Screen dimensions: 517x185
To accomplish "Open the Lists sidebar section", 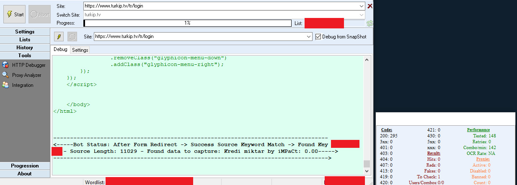I will pos(25,40).
